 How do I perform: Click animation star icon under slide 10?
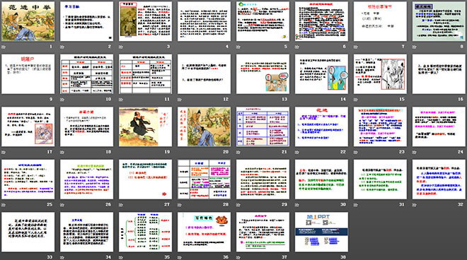point(62,100)
